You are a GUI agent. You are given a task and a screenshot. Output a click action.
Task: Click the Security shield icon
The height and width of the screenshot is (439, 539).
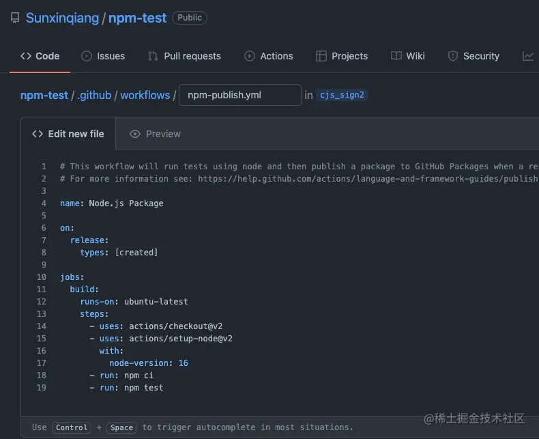(452, 56)
